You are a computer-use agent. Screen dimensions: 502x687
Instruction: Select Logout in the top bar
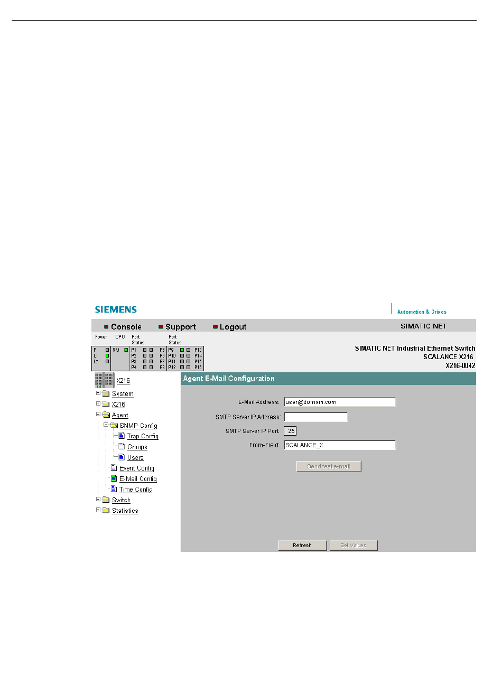point(233,327)
